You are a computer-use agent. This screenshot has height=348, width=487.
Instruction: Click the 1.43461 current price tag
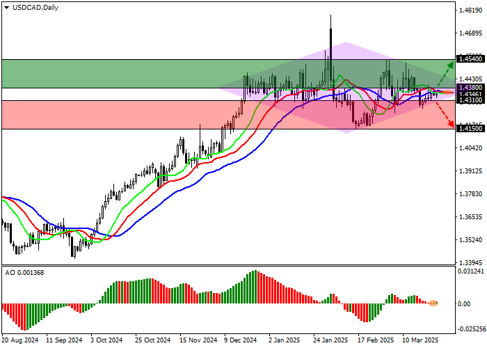click(x=470, y=93)
